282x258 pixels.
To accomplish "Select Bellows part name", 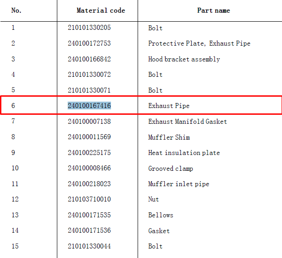I will coord(161,215).
